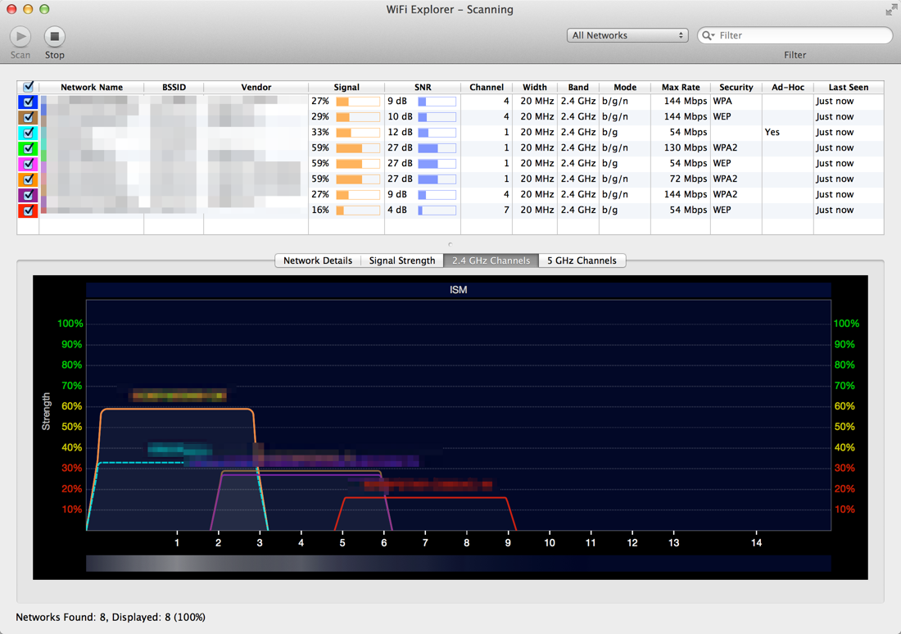The image size is (901, 634).
Task: Sort by the SNR column header
Action: pos(423,87)
